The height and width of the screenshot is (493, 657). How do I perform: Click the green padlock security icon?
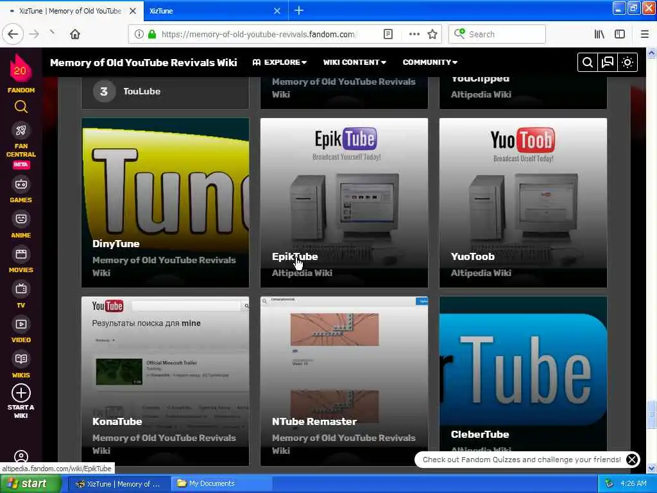(152, 34)
